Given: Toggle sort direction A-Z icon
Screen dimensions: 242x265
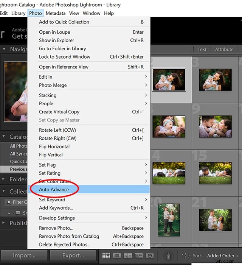Looking at the screenshot, I should point(185,256).
